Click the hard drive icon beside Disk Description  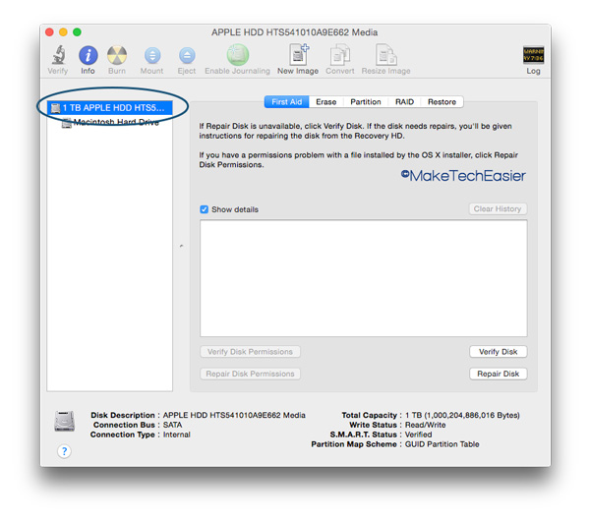coord(64,421)
